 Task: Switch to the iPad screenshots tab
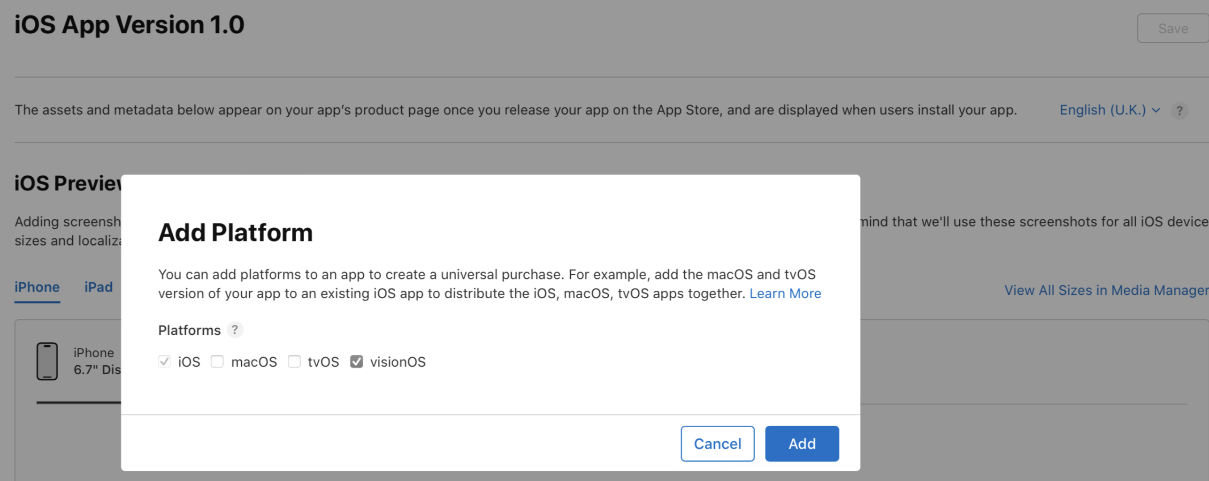point(99,287)
